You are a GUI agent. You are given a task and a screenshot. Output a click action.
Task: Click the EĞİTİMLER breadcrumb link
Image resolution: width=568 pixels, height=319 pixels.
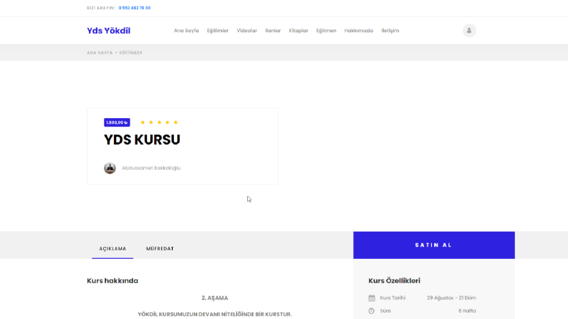(131, 53)
